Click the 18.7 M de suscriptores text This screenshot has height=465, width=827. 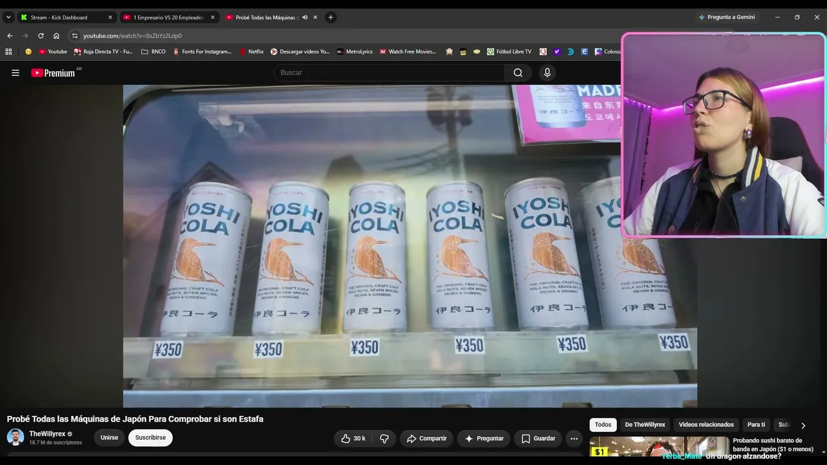tap(56, 443)
